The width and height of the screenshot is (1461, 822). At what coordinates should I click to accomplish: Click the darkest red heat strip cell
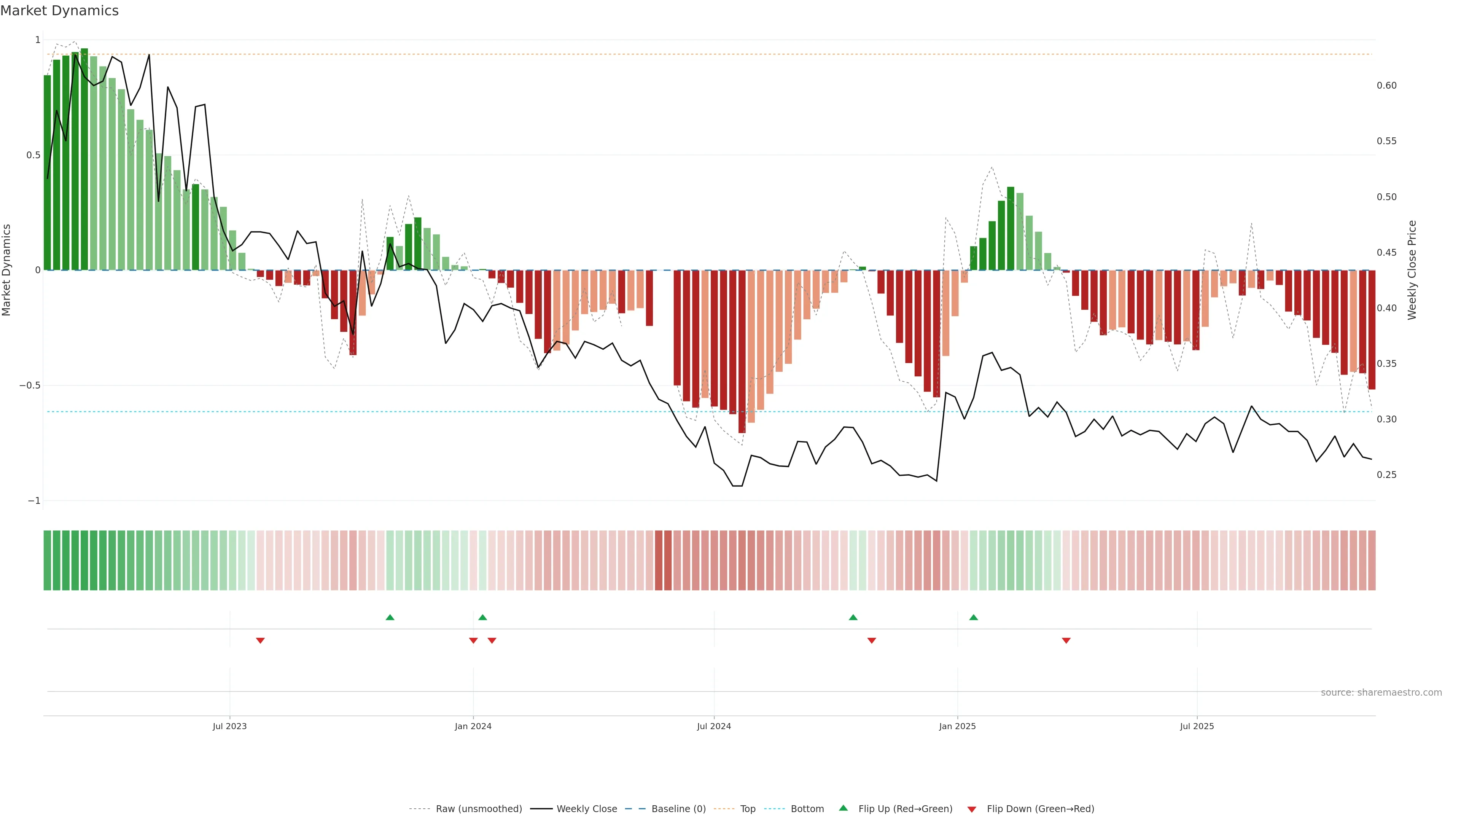click(659, 561)
